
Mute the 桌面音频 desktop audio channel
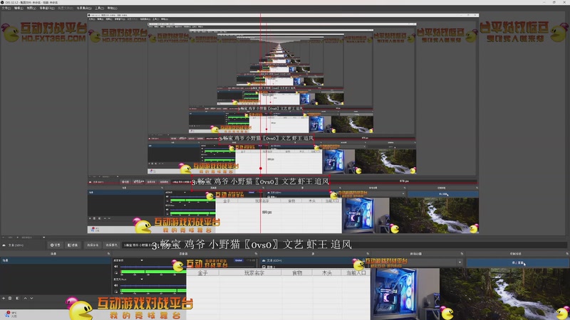point(116,267)
